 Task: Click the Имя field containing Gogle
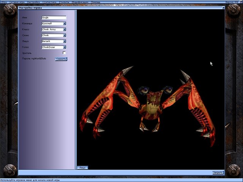point(54,17)
